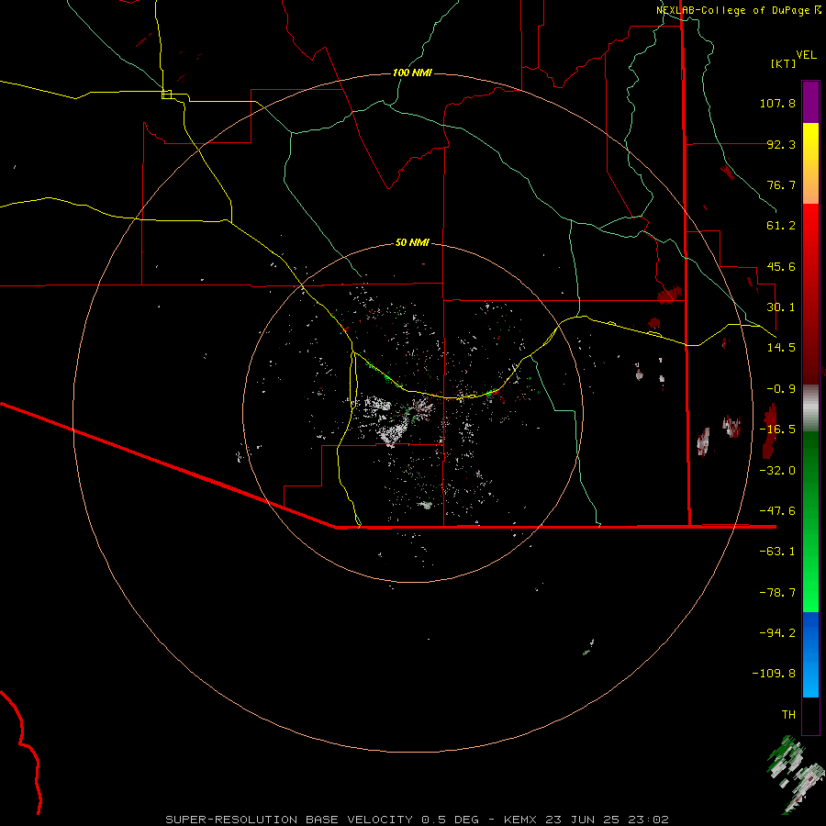Click the -63.1 velocity scale value
Viewport: 826px width, 826px height.
(x=777, y=552)
